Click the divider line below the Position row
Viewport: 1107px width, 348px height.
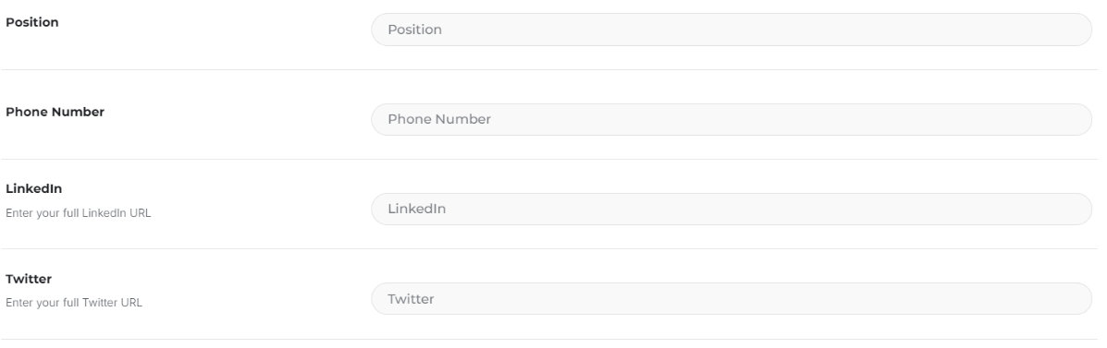click(x=549, y=70)
